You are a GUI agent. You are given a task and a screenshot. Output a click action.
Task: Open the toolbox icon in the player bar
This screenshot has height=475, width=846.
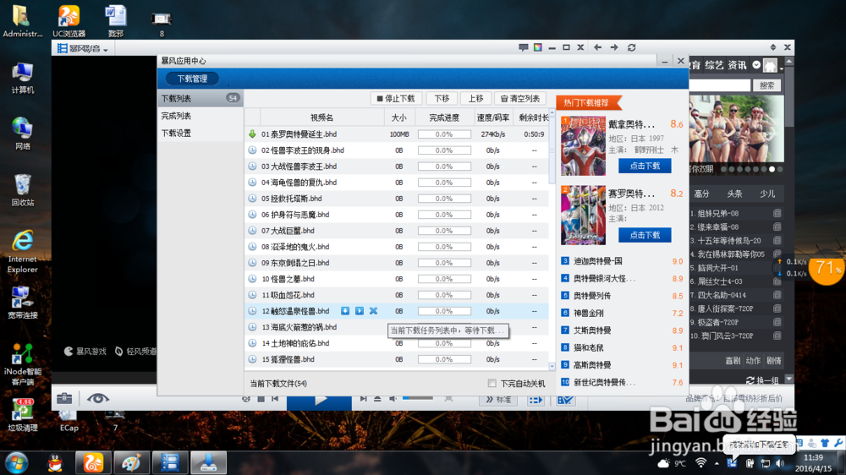[x=64, y=398]
